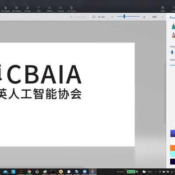
Task: Open the yellow download-arrow app in taskbar
Action: 61,171
